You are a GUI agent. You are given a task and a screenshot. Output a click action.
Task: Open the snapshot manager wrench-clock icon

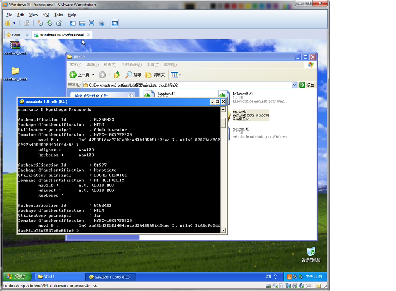tap(59, 23)
